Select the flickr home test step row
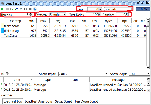 [73, 26]
